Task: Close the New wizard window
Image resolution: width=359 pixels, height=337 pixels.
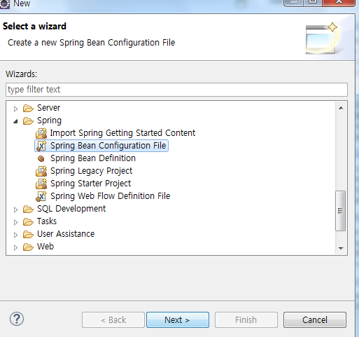Action: (339, 2)
